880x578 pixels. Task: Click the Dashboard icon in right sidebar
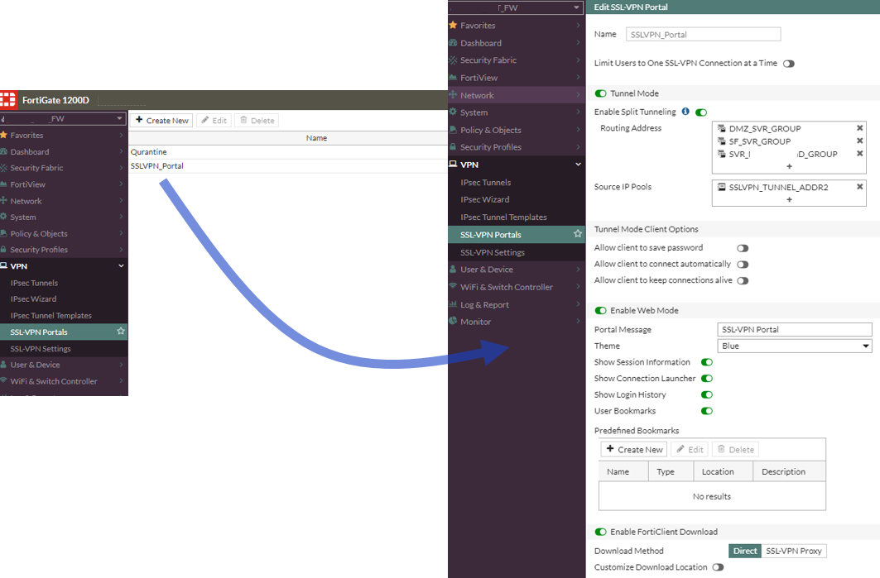pos(453,43)
